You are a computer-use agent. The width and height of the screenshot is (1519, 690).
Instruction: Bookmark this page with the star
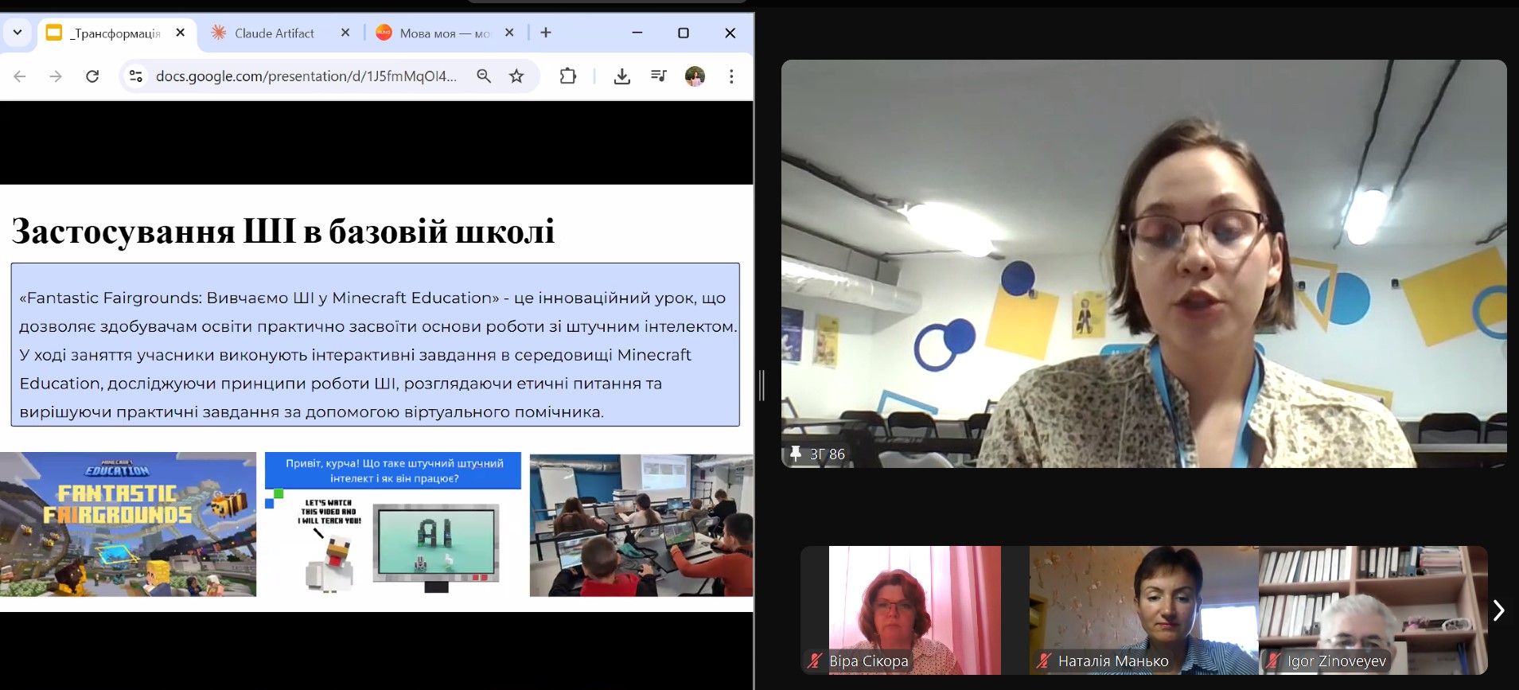(x=516, y=76)
